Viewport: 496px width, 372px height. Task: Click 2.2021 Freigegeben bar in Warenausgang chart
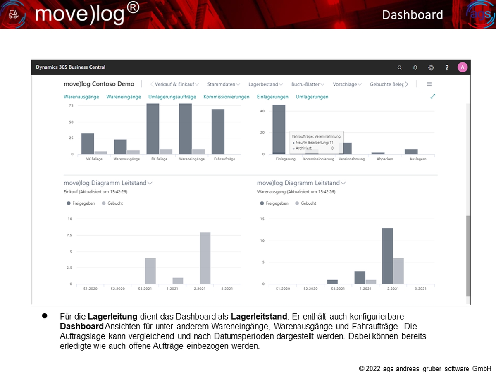pos(387,256)
